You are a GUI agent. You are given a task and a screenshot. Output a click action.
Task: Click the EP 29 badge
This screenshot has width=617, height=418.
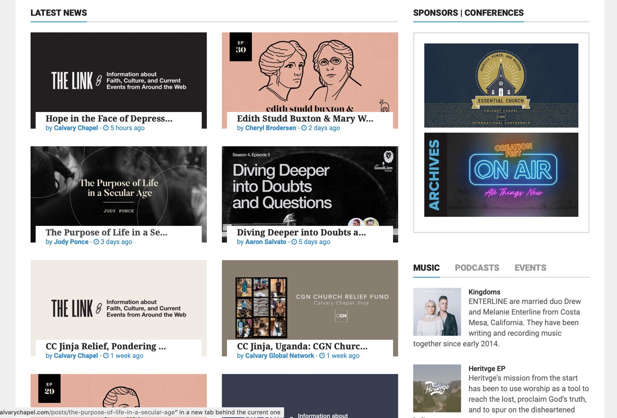49,388
